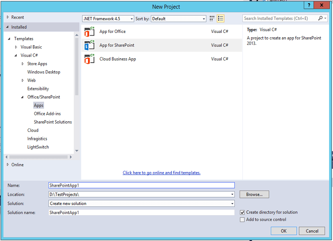Click the tree vertical scrollbar down arrow
Image resolution: width=333 pixels, height=241 pixels.
tap(77, 151)
